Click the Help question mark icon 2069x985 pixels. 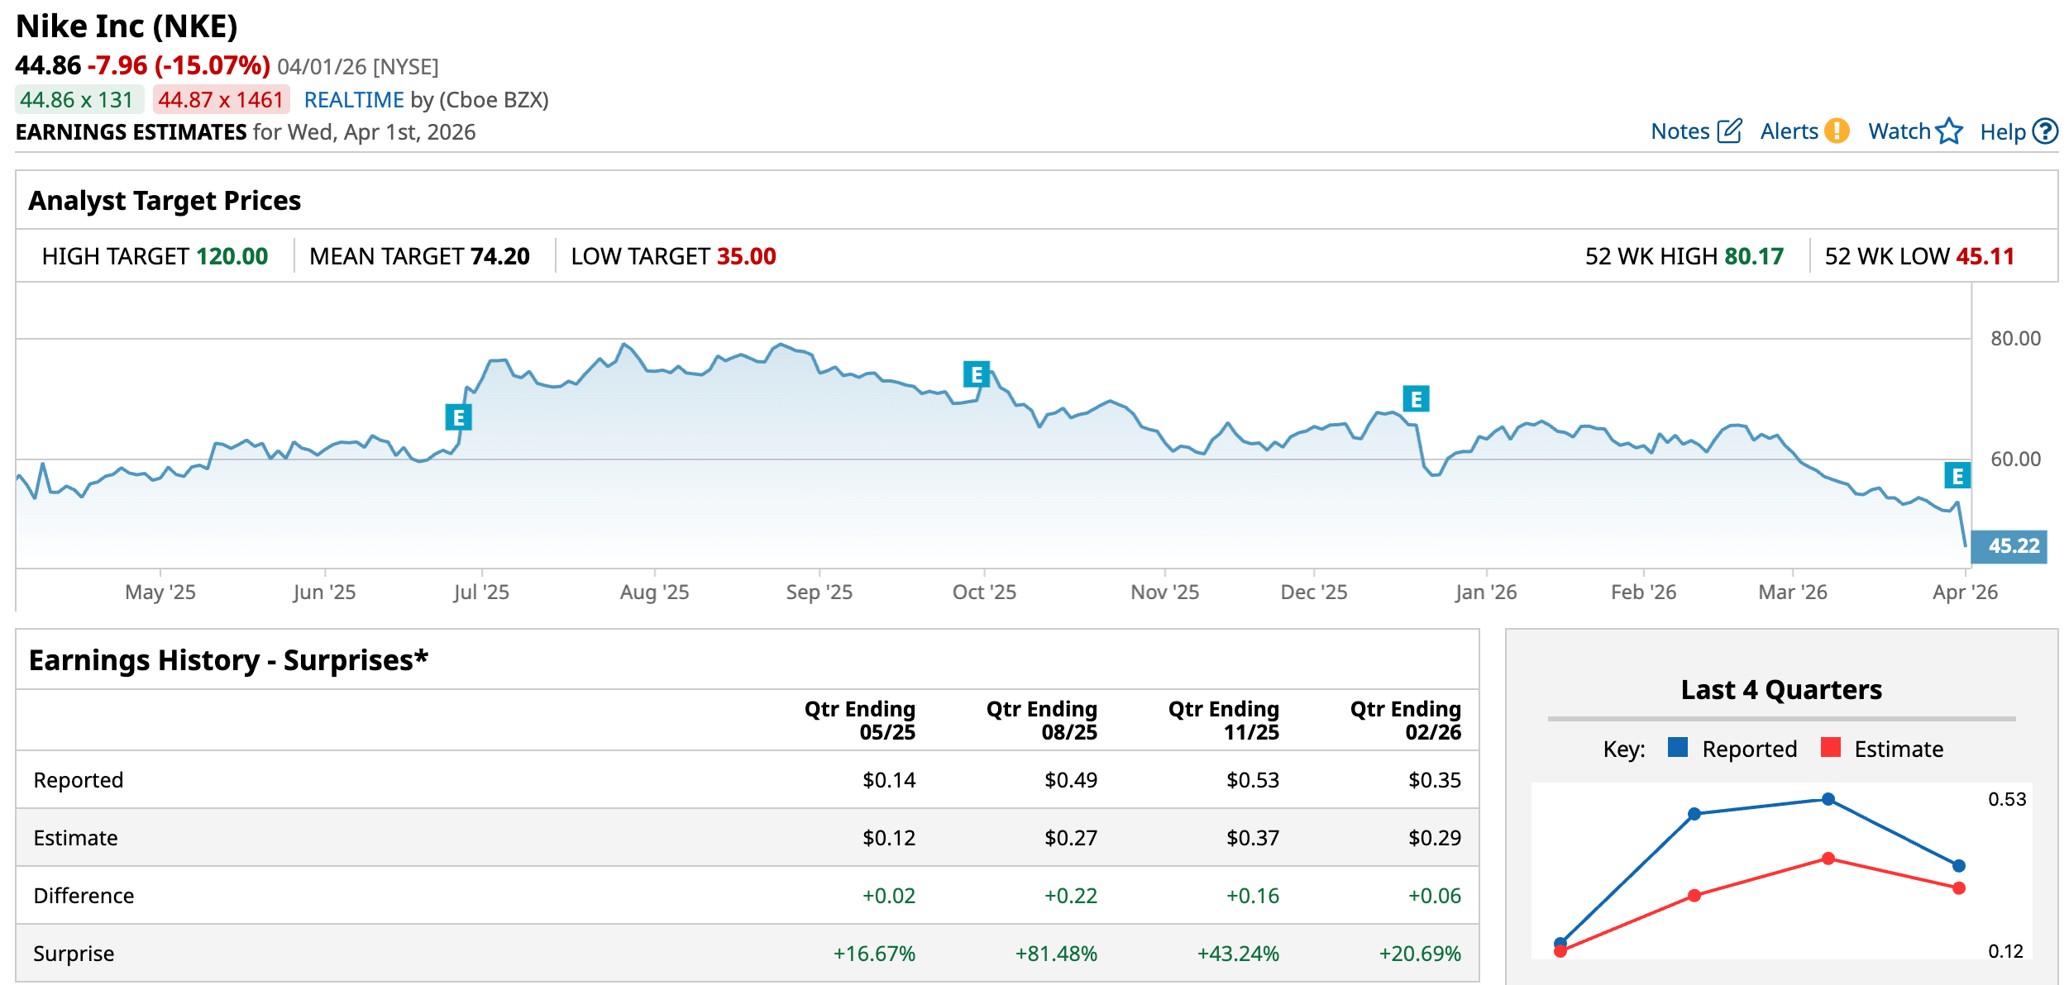[2045, 131]
